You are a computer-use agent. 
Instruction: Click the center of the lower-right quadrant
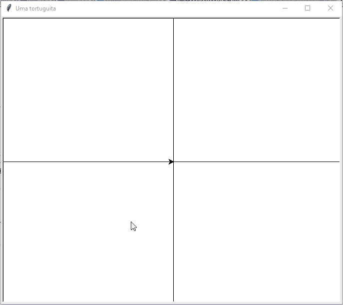coord(257,231)
